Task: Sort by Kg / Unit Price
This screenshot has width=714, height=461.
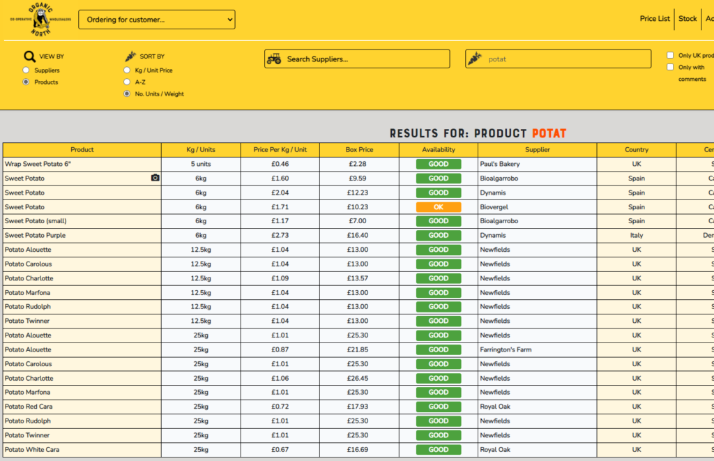Action: click(x=127, y=70)
